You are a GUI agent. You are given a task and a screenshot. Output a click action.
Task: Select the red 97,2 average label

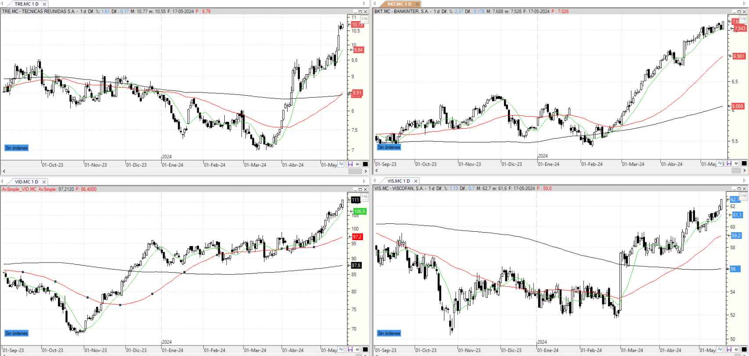tap(357, 237)
